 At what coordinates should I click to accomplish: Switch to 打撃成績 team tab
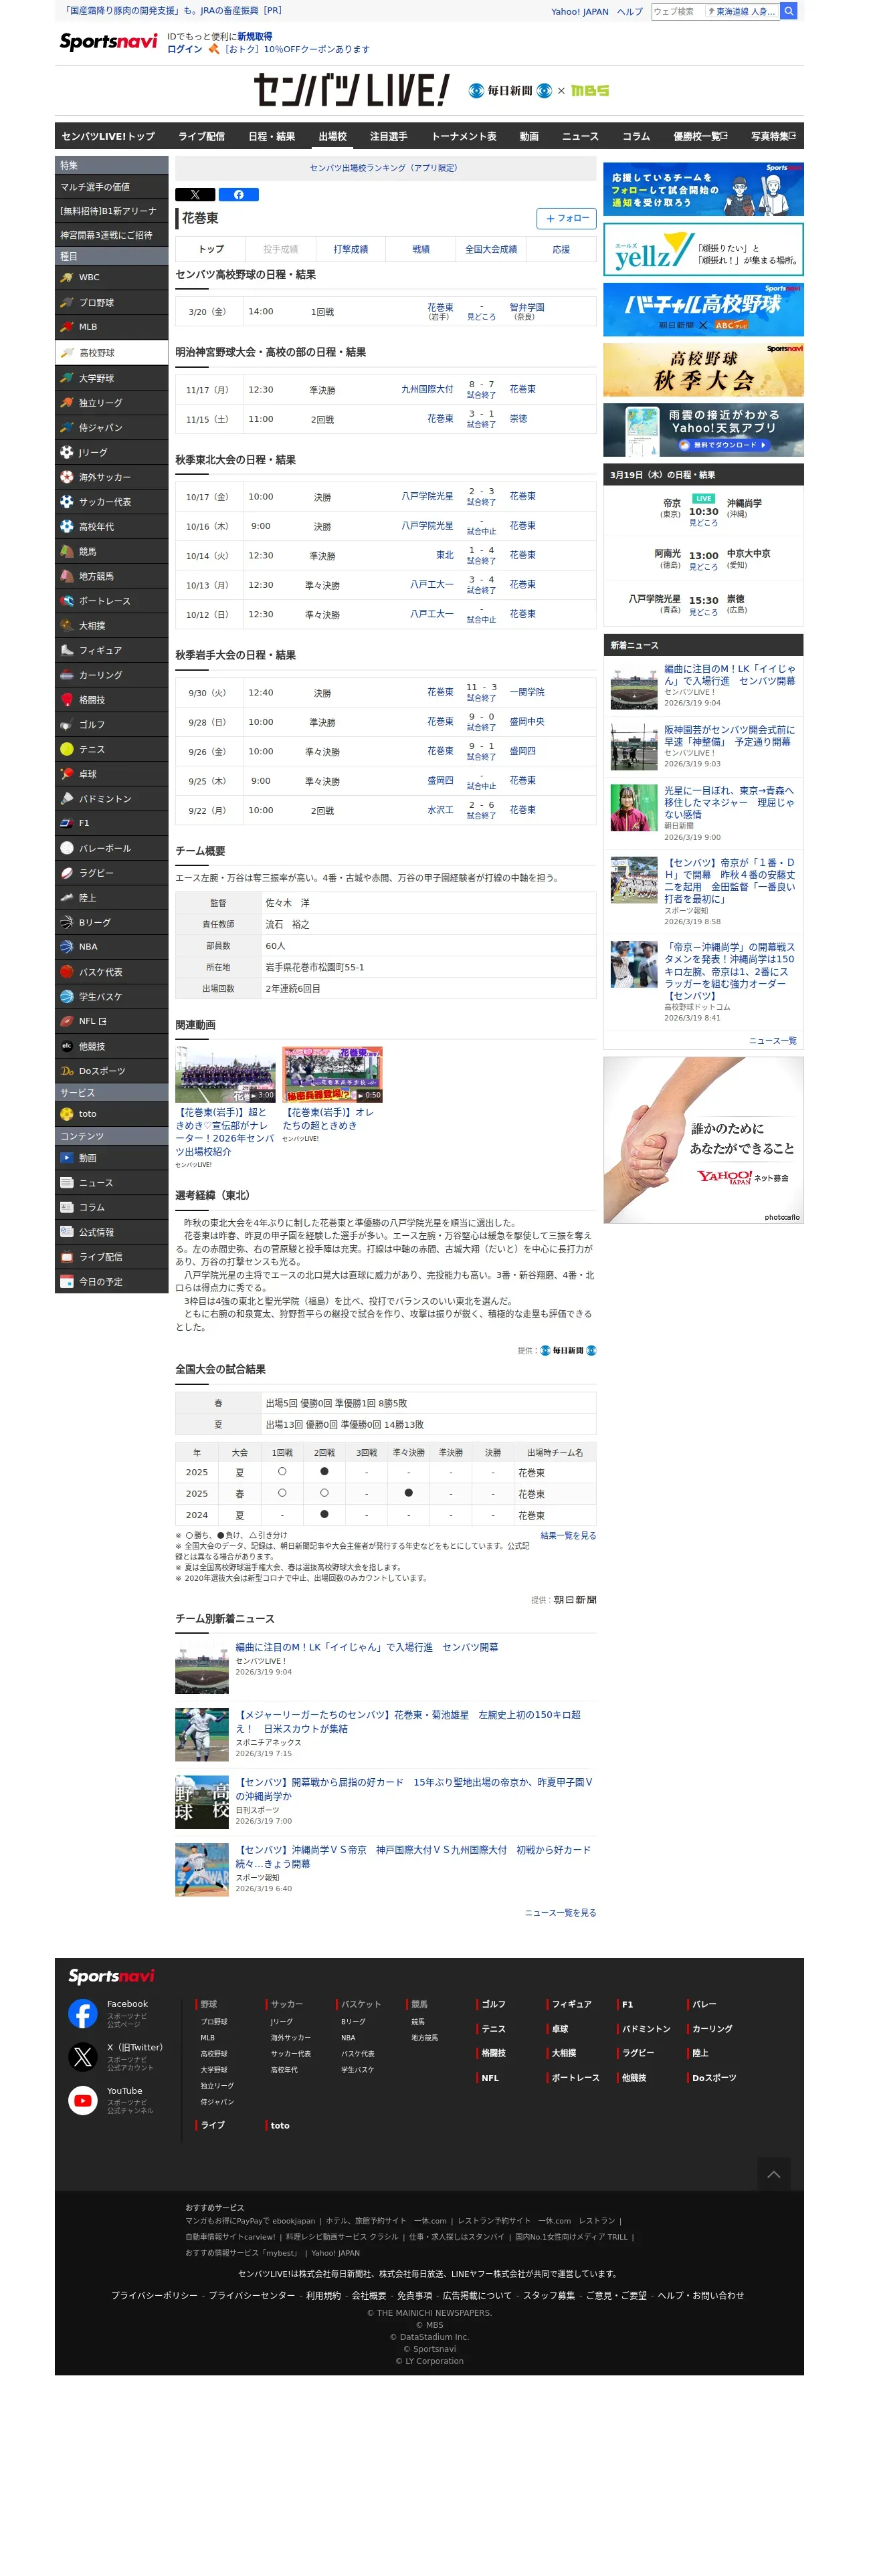click(350, 249)
